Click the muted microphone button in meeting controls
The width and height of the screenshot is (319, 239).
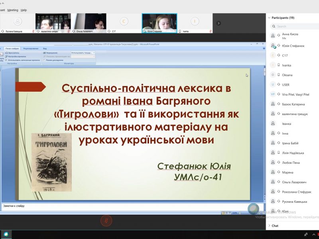(106, 220)
